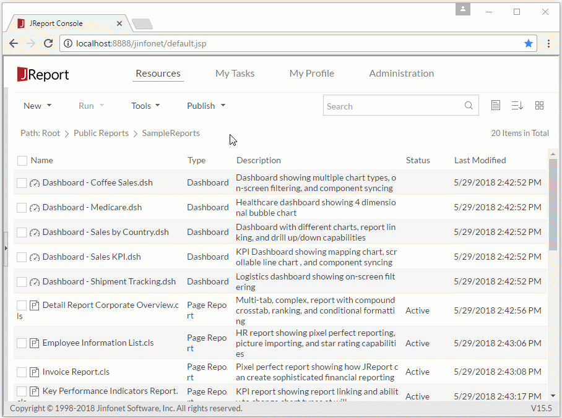Switch to the Administration tab
Image resolution: width=562 pixels, height=418 pixels.
tap(402, 74)
